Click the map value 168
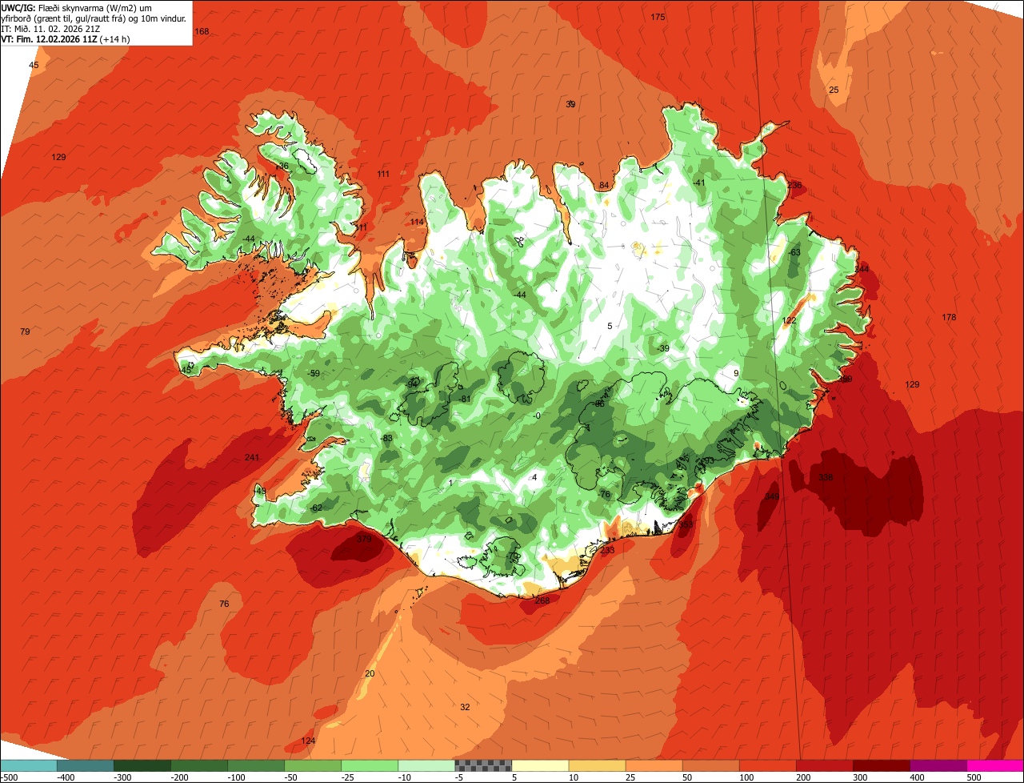Viewport: 1024px width, 783px height. pyautogui.click(x=202, y=31)
